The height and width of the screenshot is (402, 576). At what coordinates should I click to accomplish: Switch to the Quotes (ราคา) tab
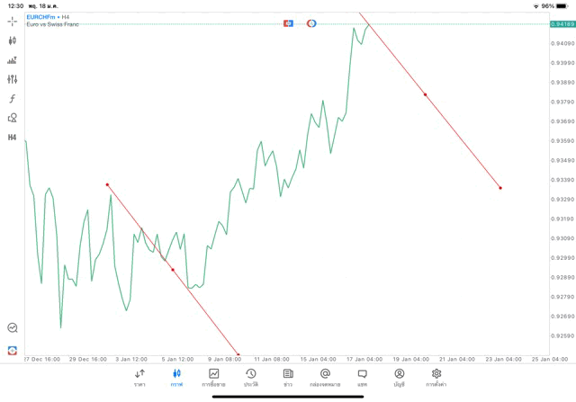click(139, 377)
